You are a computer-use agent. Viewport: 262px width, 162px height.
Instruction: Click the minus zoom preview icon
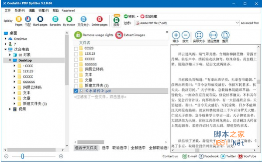(186, 35)
